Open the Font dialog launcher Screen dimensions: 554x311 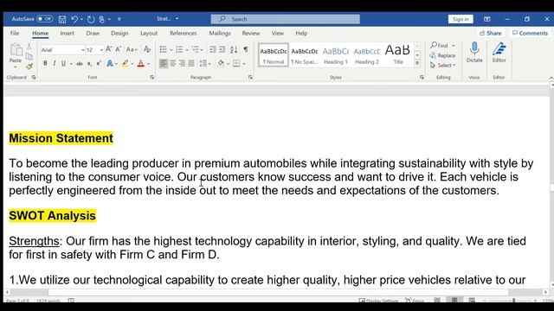point(152,77)
